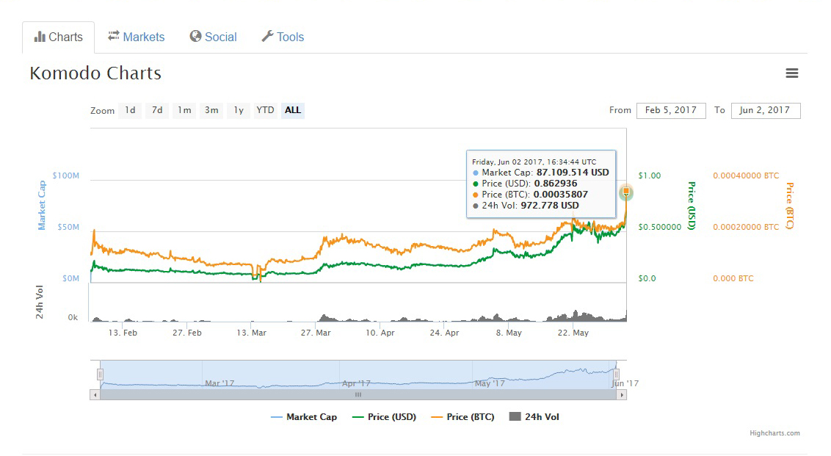Click the 0.00020000 BTC axis label

(746, 227)
